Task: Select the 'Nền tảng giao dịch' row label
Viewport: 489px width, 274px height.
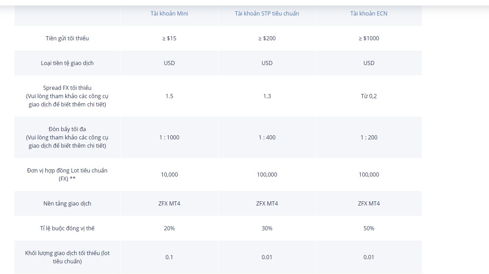Action: 67,203
